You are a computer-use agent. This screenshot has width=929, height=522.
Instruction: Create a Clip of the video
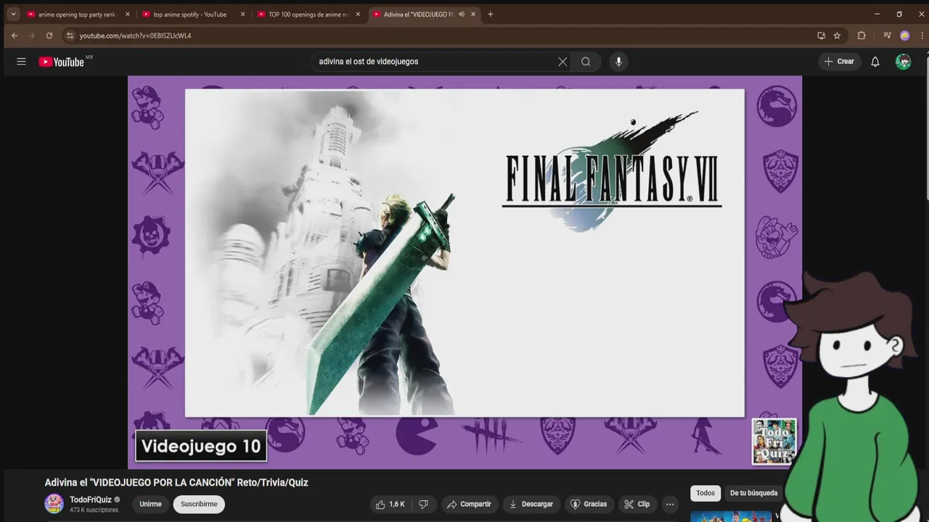click(637, 504)
